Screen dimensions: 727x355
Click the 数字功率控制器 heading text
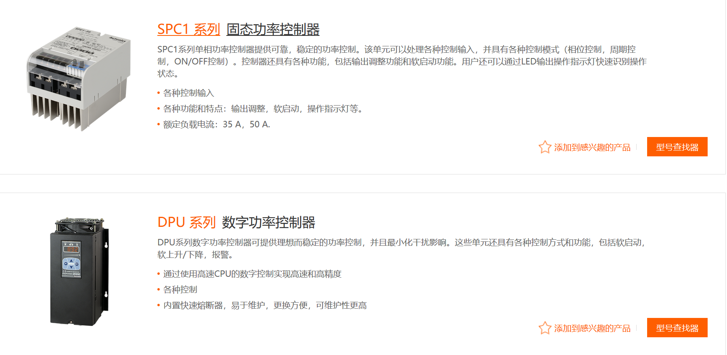click(x=268, y=222)
